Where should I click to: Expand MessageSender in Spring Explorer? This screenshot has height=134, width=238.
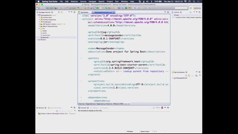173,78
